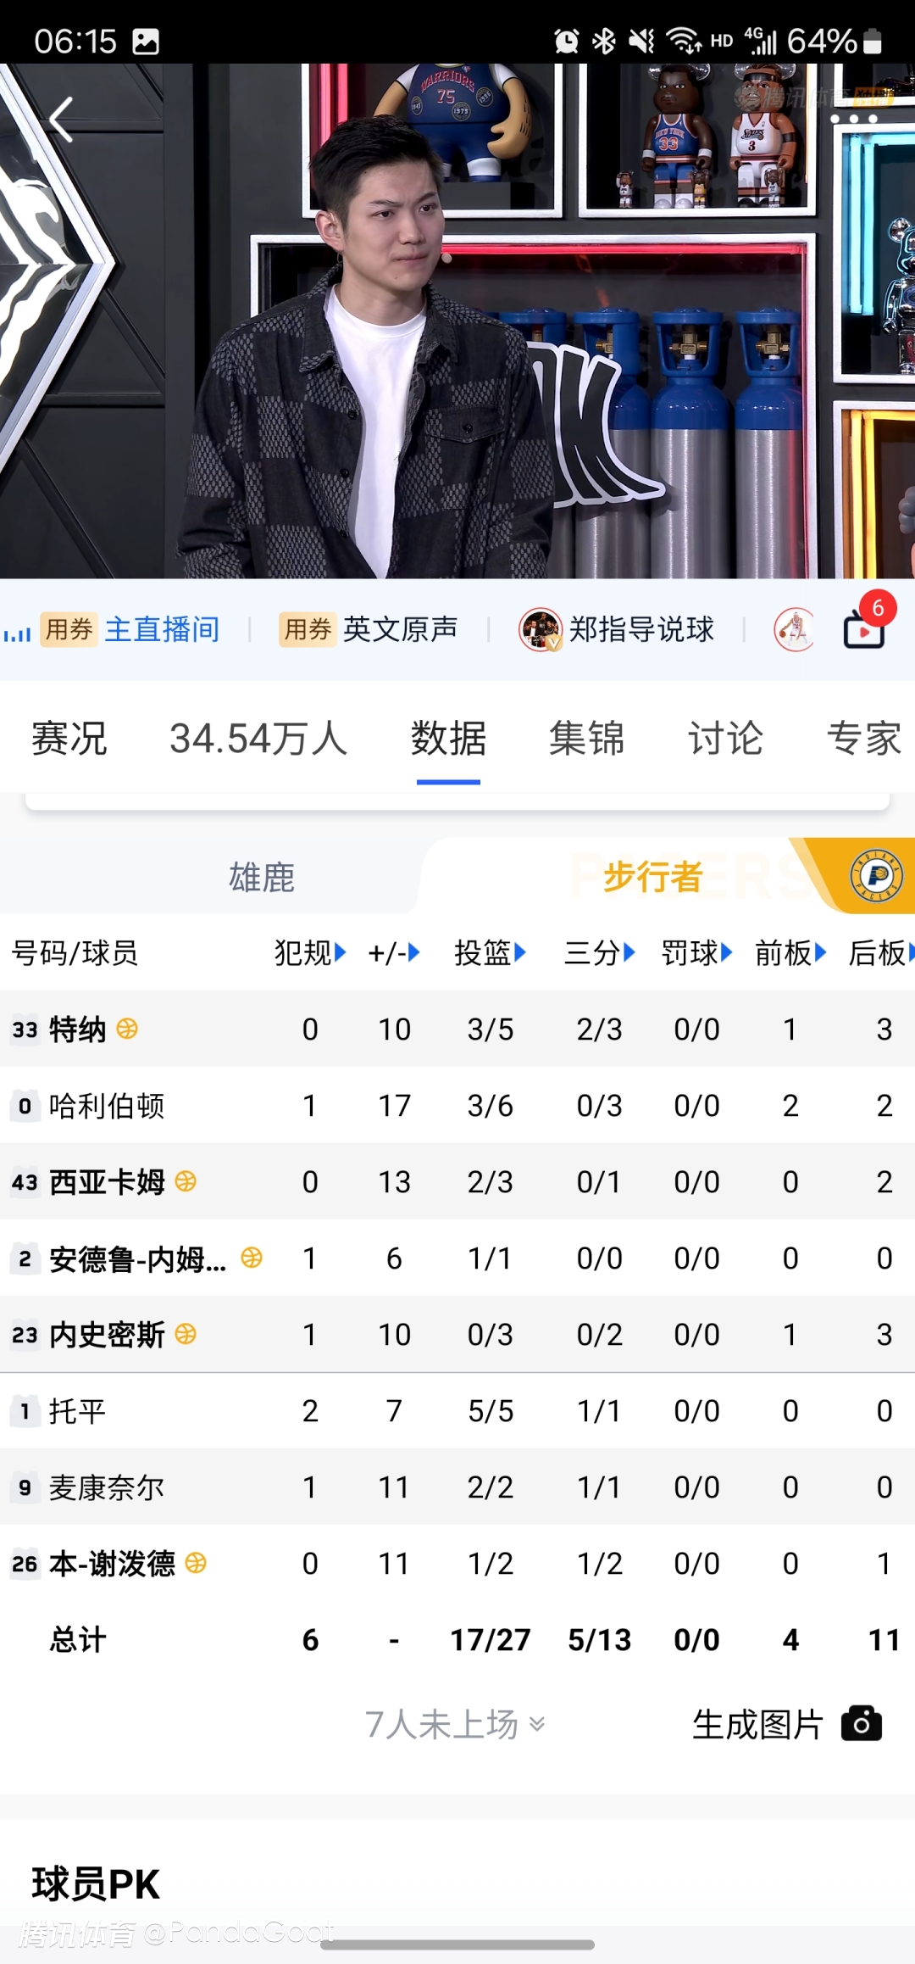Tap 郑指导说球 commentator avatar
This screenshot has height=1964, width=915.
coord(540,630)
